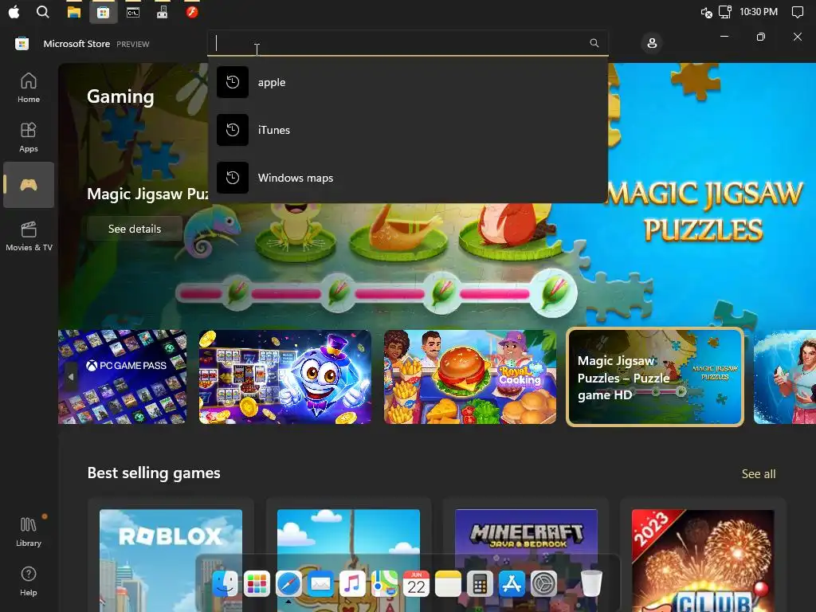Choose the 'Windows maps' recent search suggestion

(407, 178)
